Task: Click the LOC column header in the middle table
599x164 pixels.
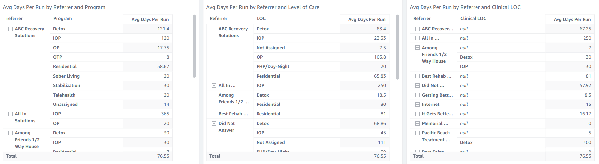Action: 261,19
